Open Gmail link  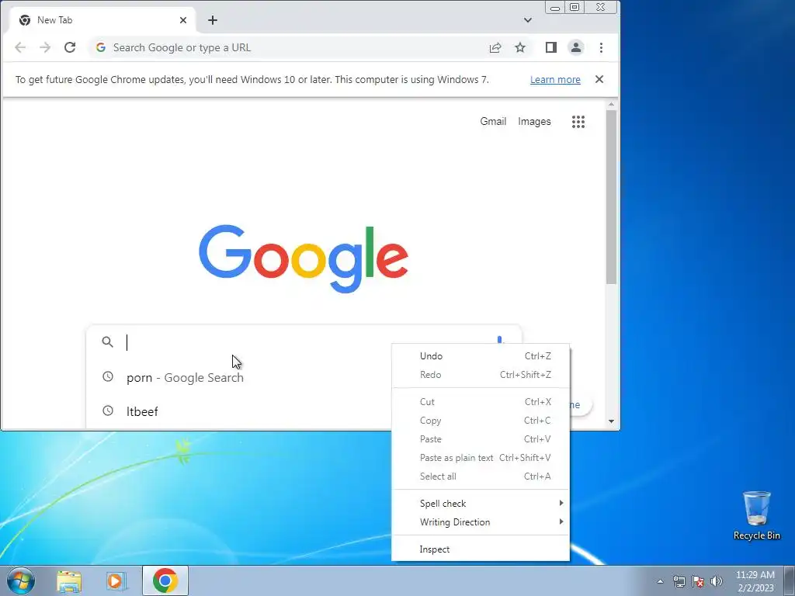click(493, 122)
